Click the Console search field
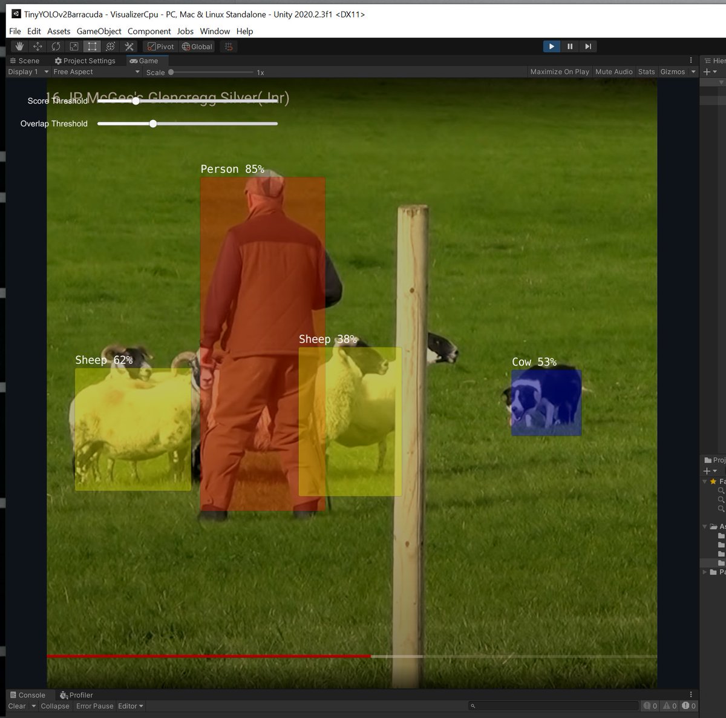 554,706
